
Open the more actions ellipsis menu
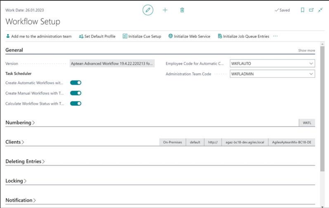click(275, 36)
